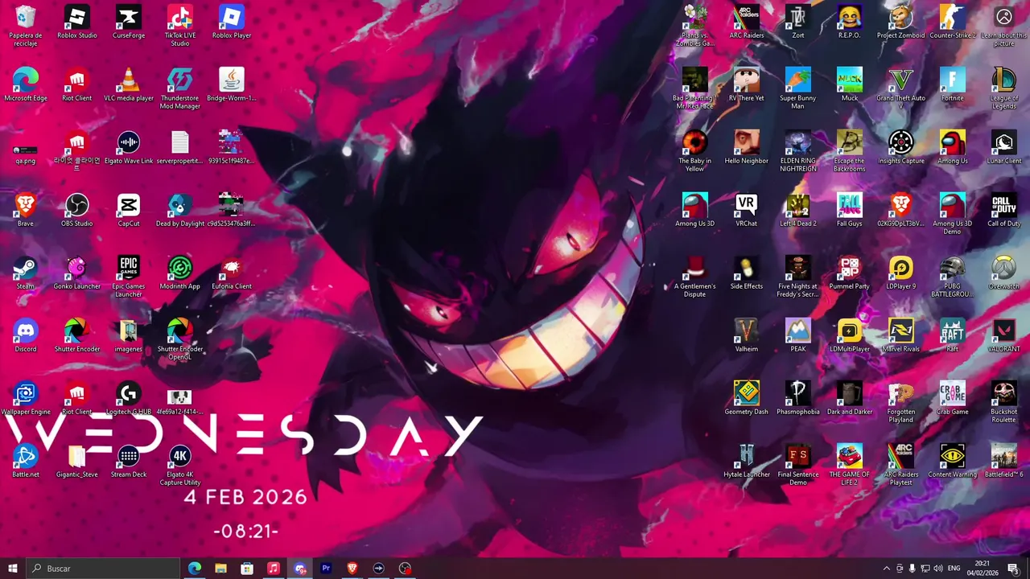Open the Roblox Studio desktop shortcut
Image resolution: width=1030 pixels, height=579 pixels.
click(x=77, y=23)
